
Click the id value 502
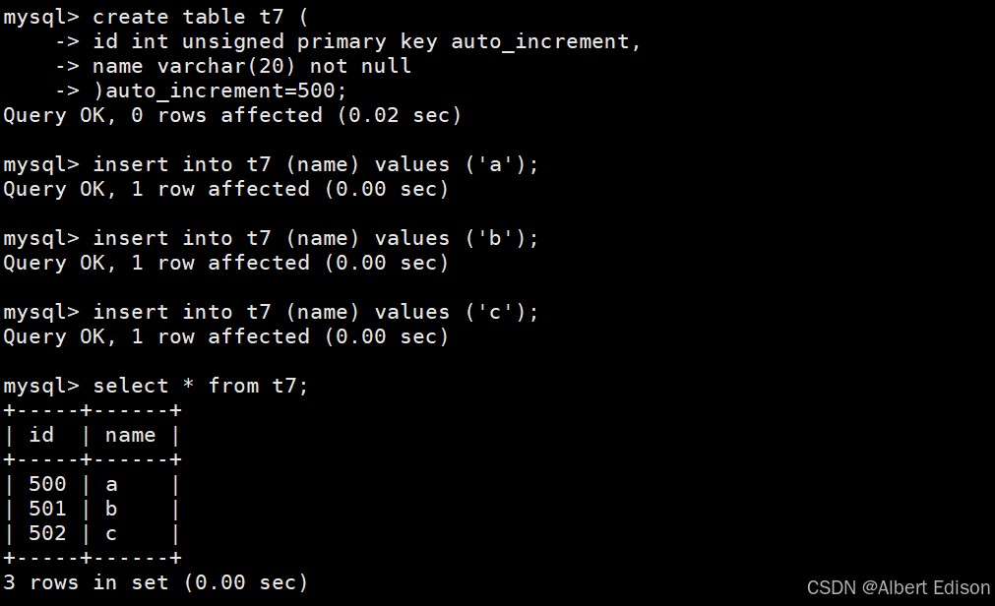point(48,533)
